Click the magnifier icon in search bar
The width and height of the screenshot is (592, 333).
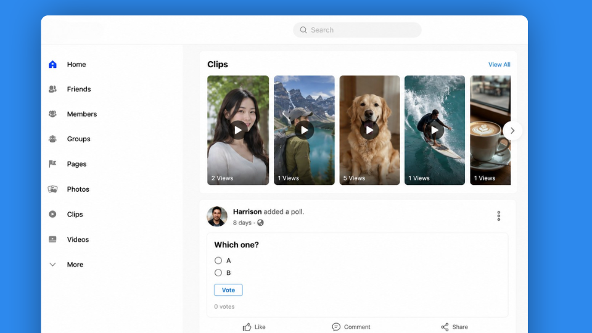pos(303,30)
